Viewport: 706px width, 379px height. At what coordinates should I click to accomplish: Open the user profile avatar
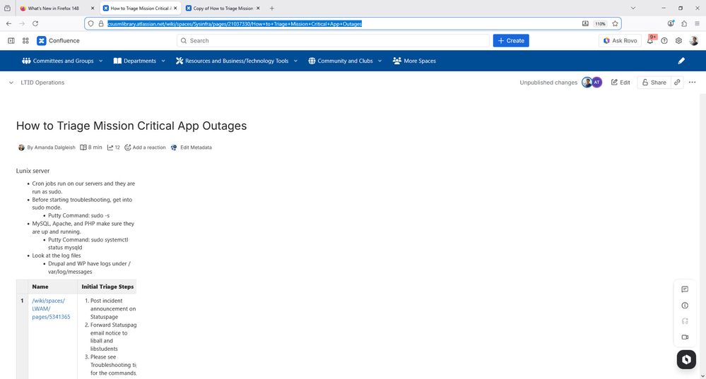click(694, 40)
